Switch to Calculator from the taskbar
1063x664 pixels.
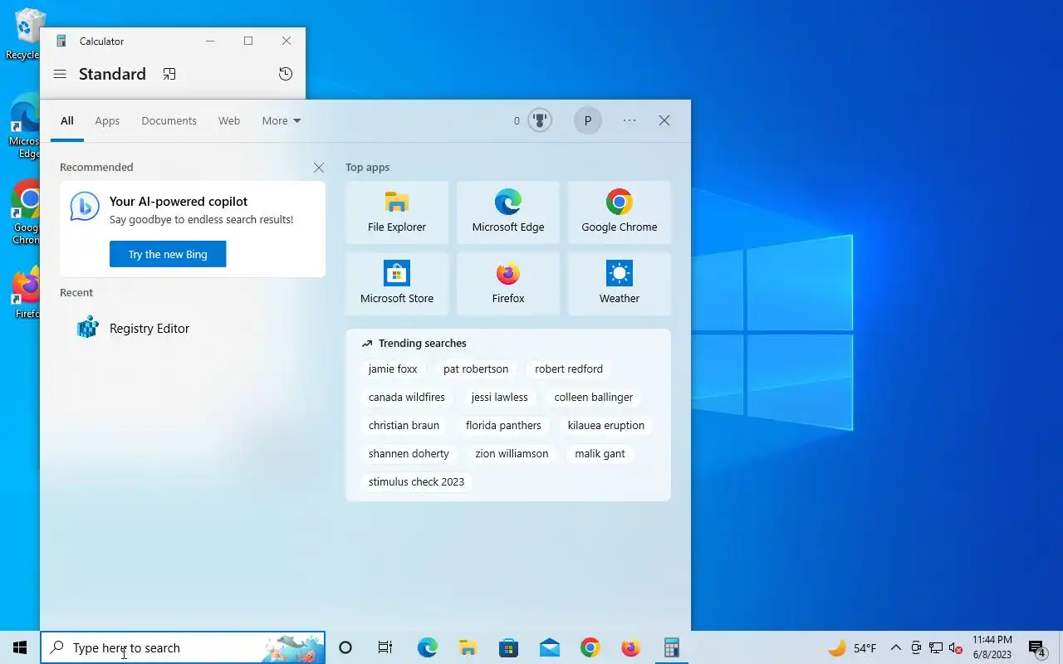click(x=672, y=647)
